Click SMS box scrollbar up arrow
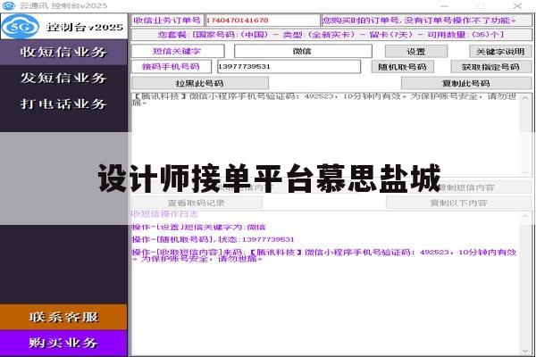536x357 pixels. [525, 98]
